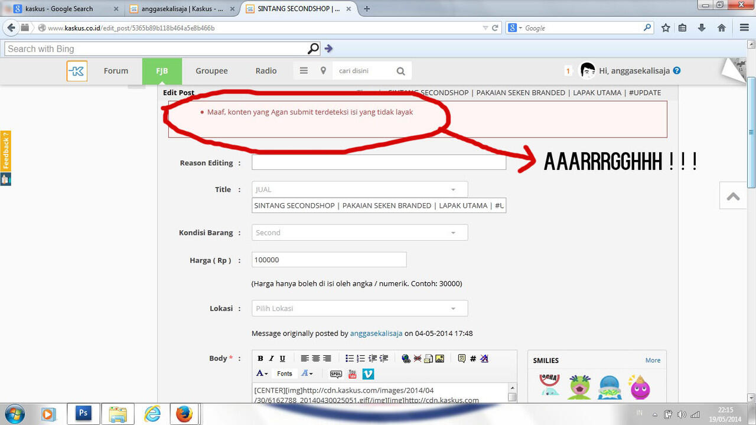Open the font color A dropdown
756x425 pixels.
click(307, 374)
